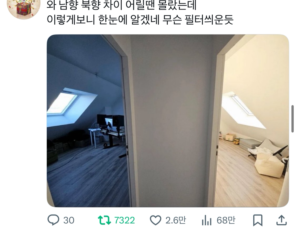Open replies via the speech bubble icon
This screenshot has width=296, height=228.
(53, 220)
